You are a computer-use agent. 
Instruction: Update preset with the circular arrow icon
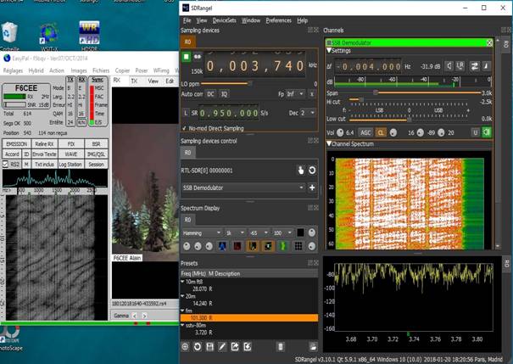pos(198,347)
